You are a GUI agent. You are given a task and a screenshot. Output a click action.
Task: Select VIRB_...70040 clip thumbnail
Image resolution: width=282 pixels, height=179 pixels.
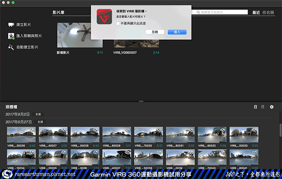point(212,157)
